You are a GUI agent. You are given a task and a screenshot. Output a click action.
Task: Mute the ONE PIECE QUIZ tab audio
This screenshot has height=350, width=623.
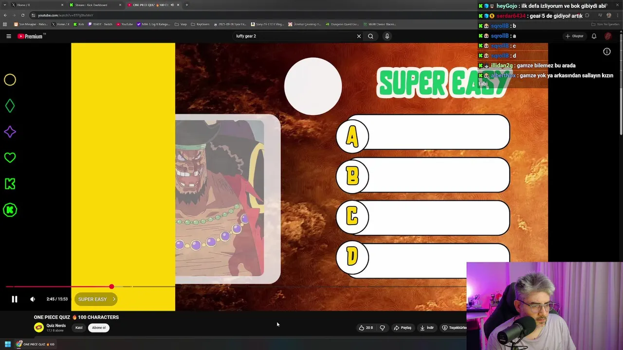click(172, 5)
